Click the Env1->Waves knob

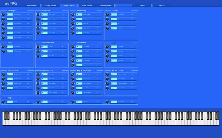(3, 38)
